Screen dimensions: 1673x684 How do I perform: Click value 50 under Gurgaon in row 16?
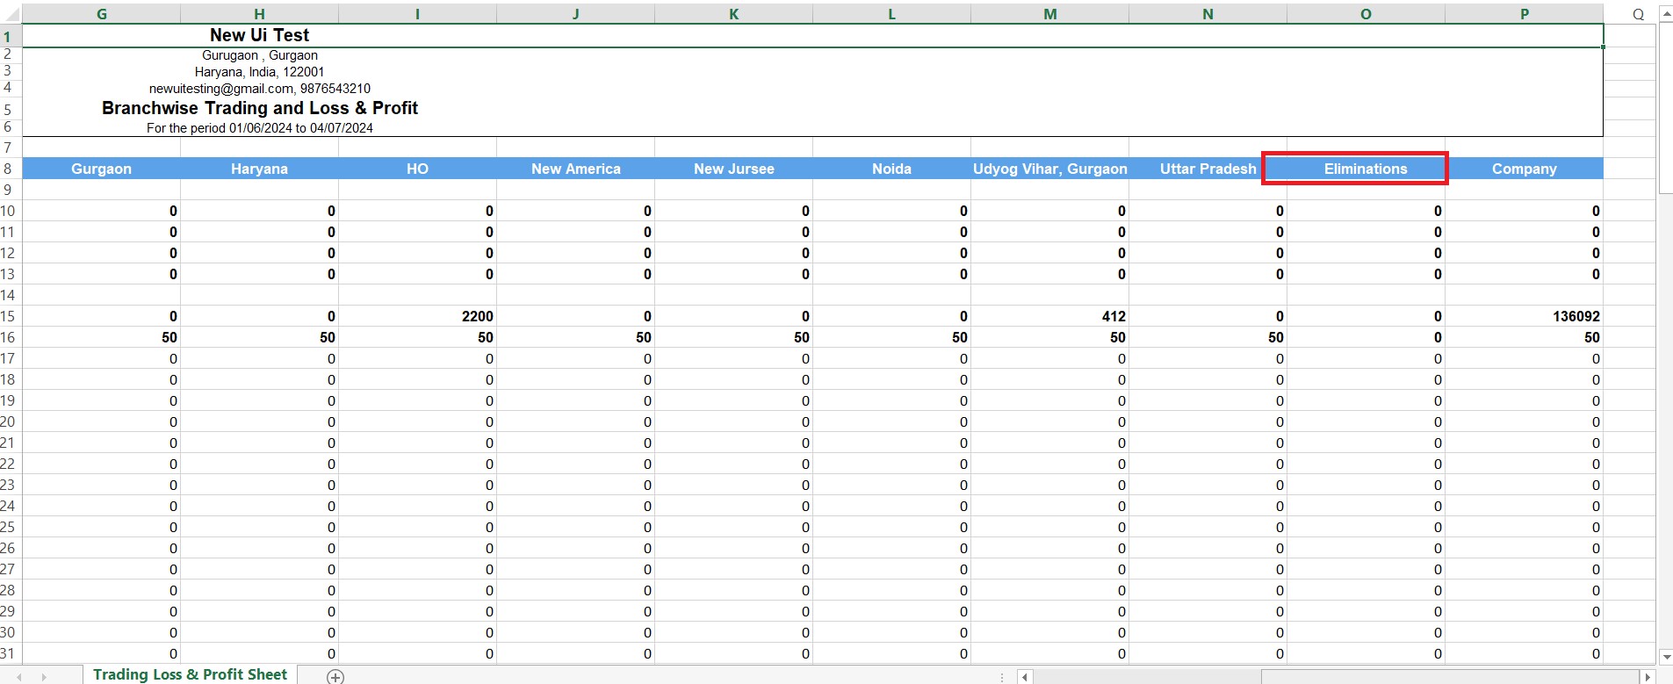pyautogui.click(x=101, y=337)
